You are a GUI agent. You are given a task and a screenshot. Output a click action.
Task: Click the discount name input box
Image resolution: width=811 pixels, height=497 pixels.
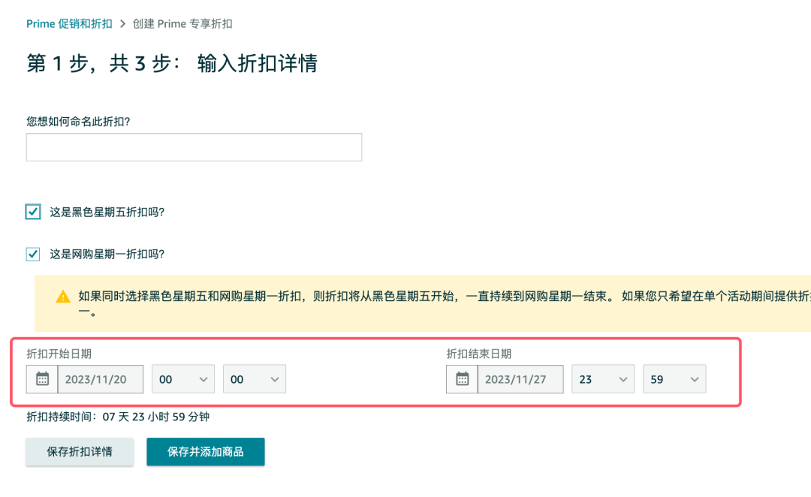(194, 147)
